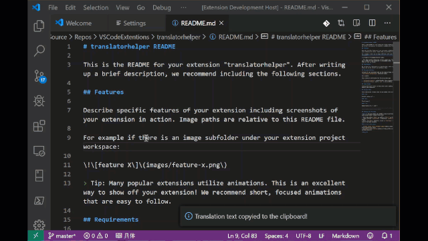Image resolution: width=428 pixels, height=241 pixels.
Task: Open the Extensions view in activity bar
Action: pos(39,126)
